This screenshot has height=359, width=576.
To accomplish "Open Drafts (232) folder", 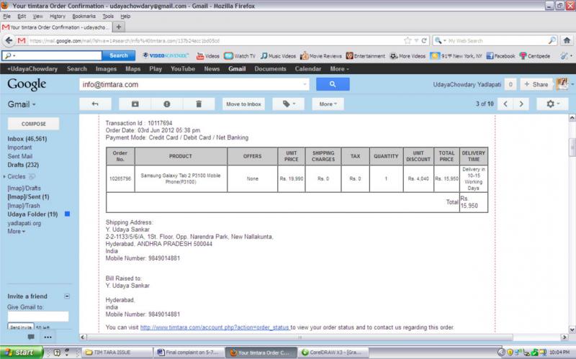I will pyautogui.click(x=23, y=165).
